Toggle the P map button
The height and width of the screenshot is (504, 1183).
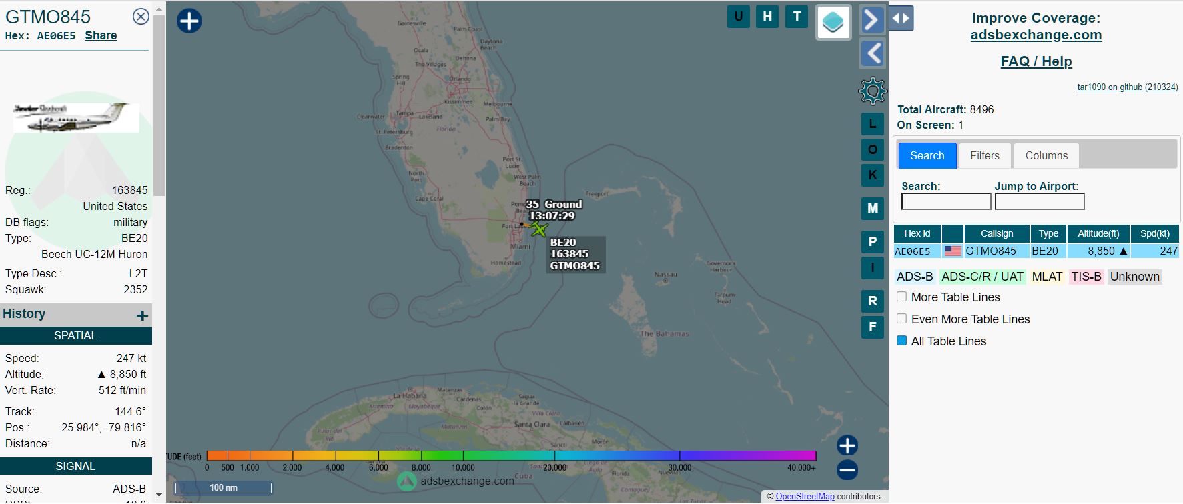tap(872, 242)
